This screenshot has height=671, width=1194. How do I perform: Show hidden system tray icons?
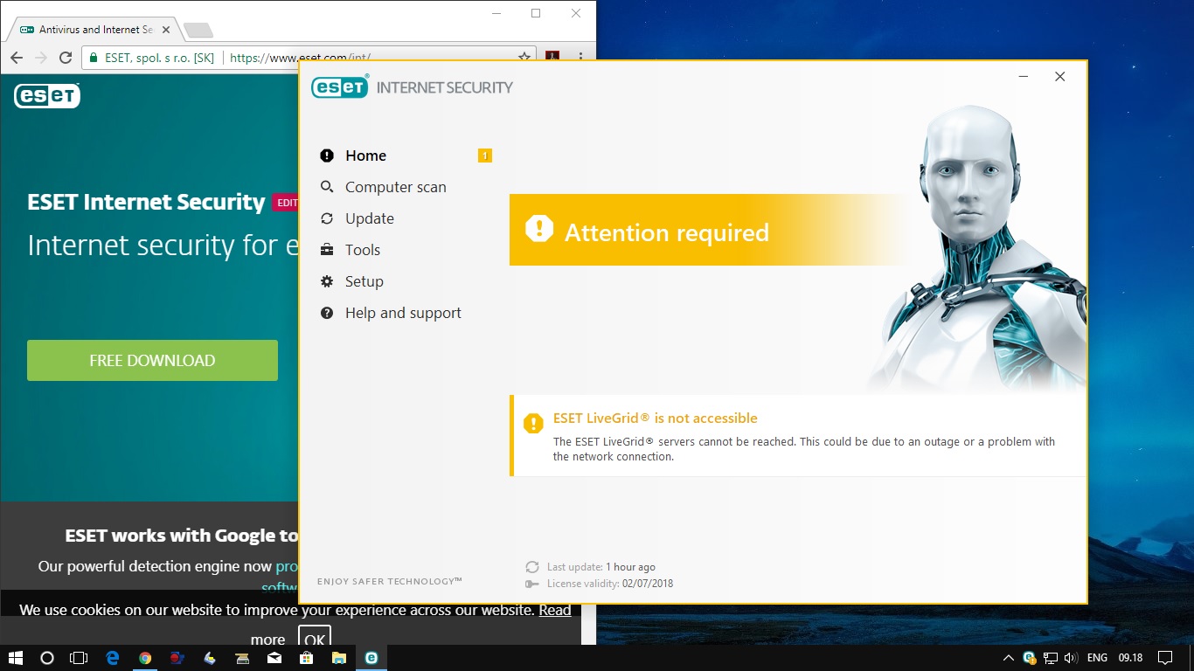1008,658
